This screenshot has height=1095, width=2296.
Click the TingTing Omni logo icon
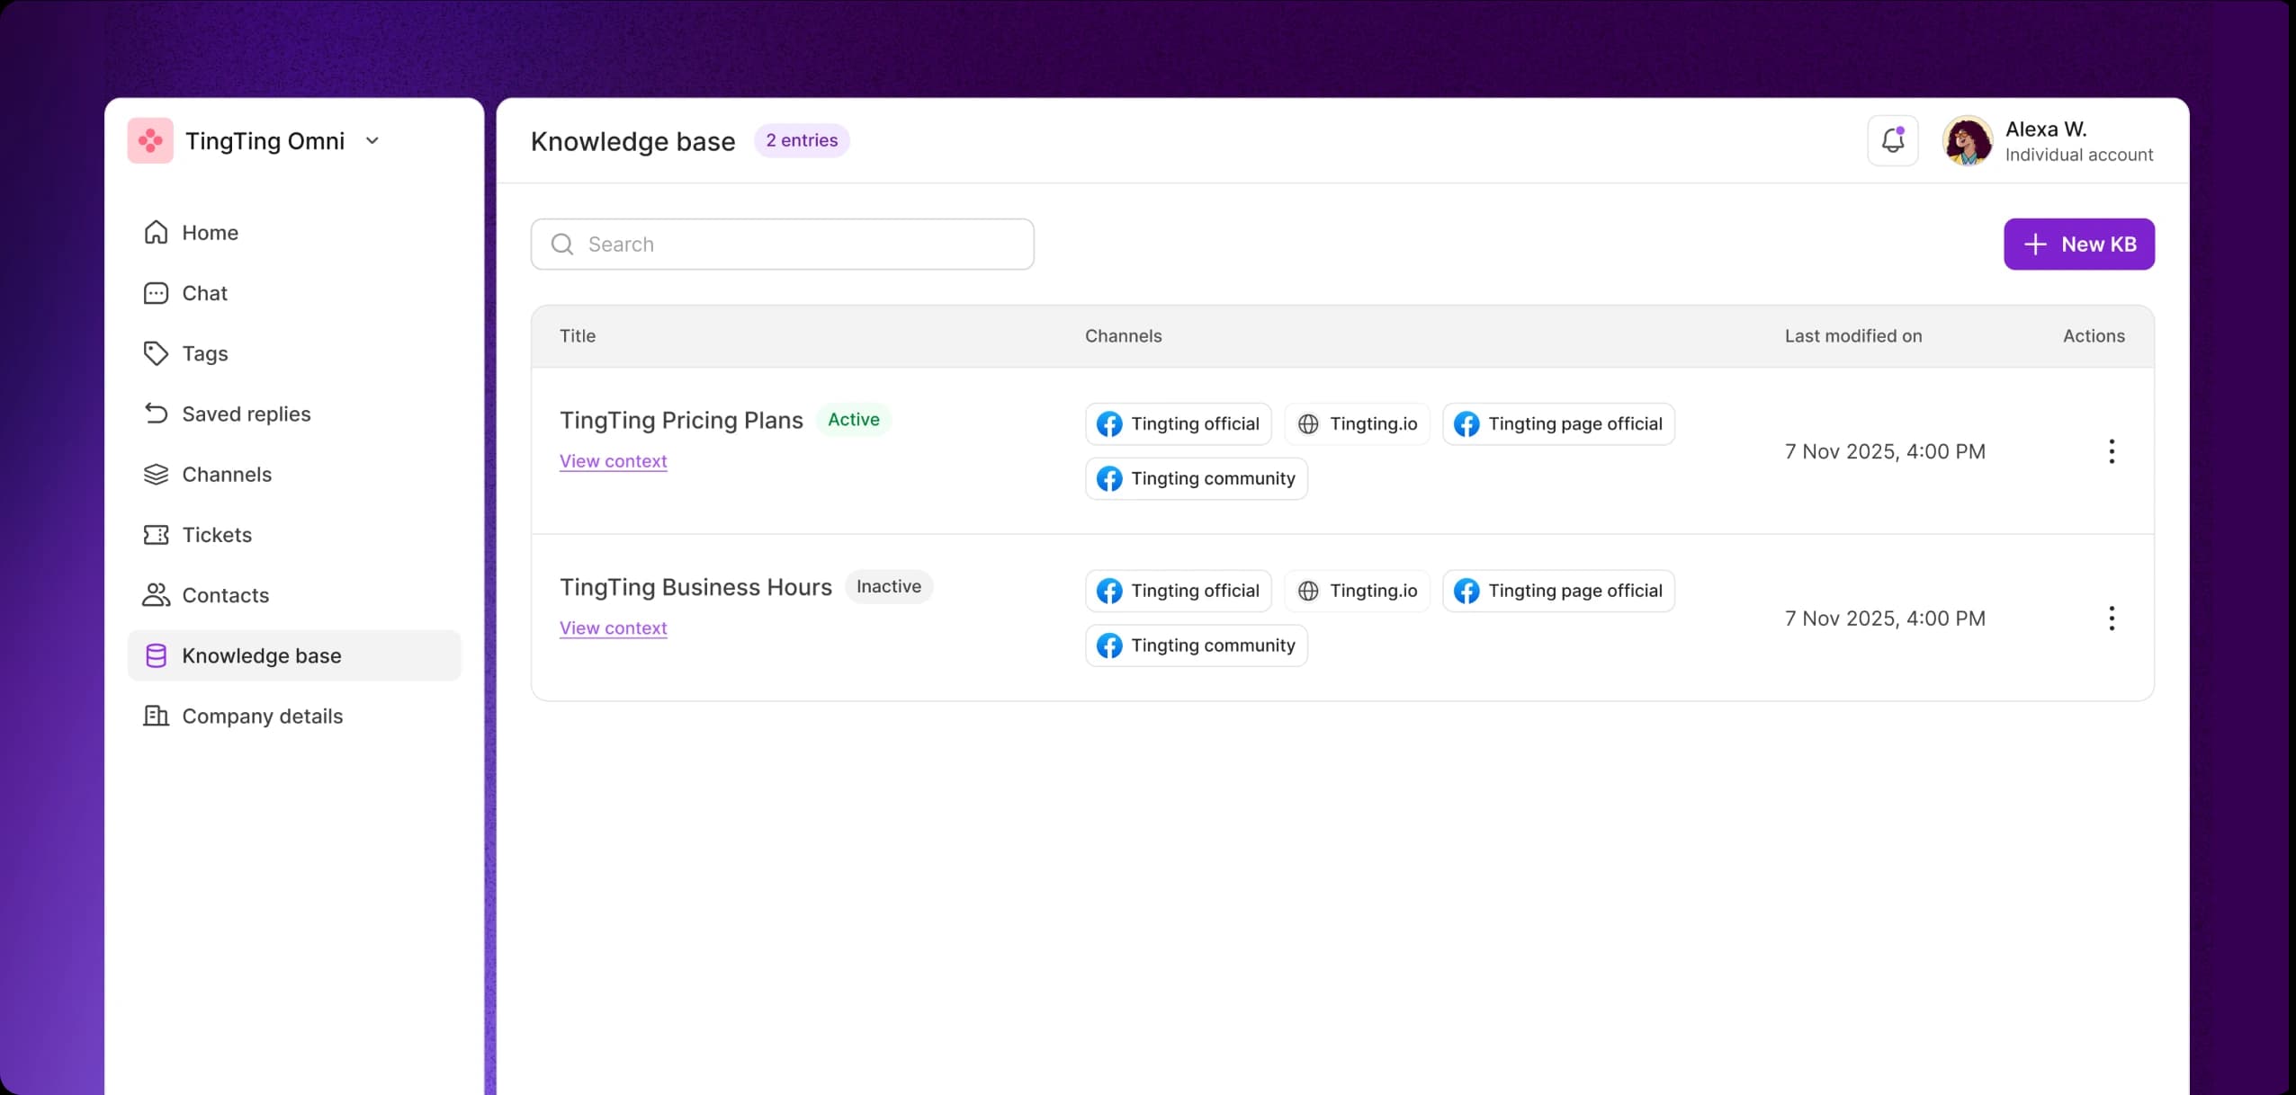[x=150, y=140]
